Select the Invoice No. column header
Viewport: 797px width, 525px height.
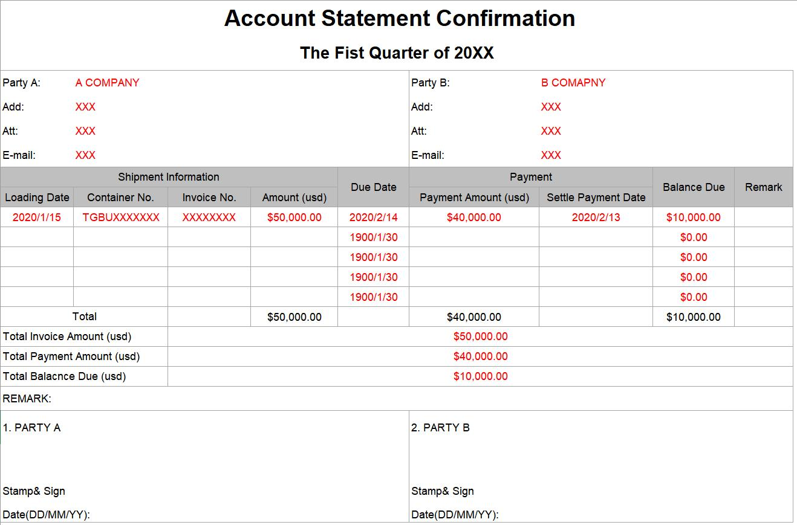point(209,198)
